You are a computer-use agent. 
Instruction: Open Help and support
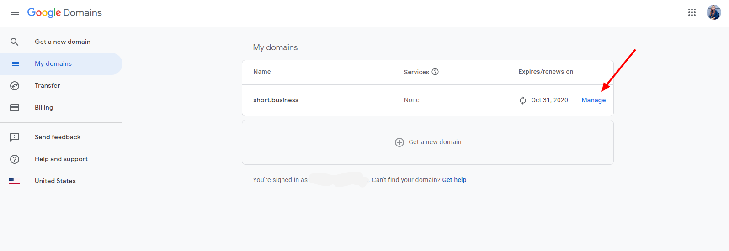tap(61, 159)
